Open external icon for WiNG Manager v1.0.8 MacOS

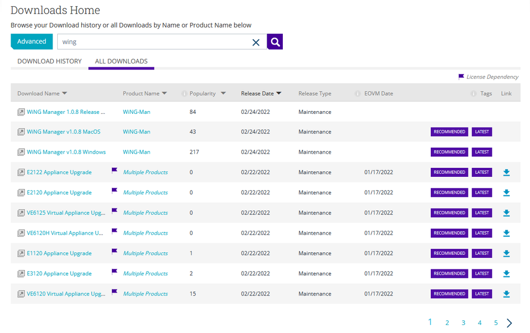21,132
